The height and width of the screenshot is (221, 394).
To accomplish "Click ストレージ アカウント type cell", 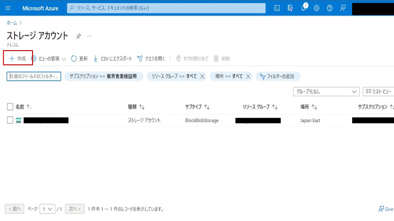I will (x=144, y=120).
